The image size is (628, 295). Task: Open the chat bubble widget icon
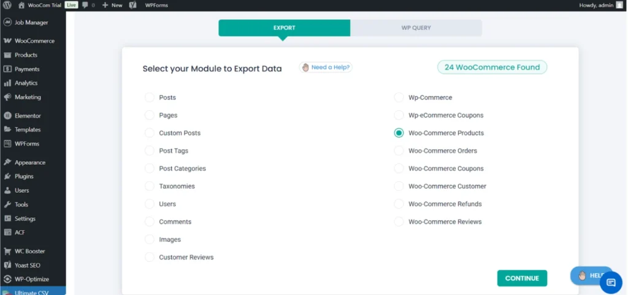click(611, 283)
